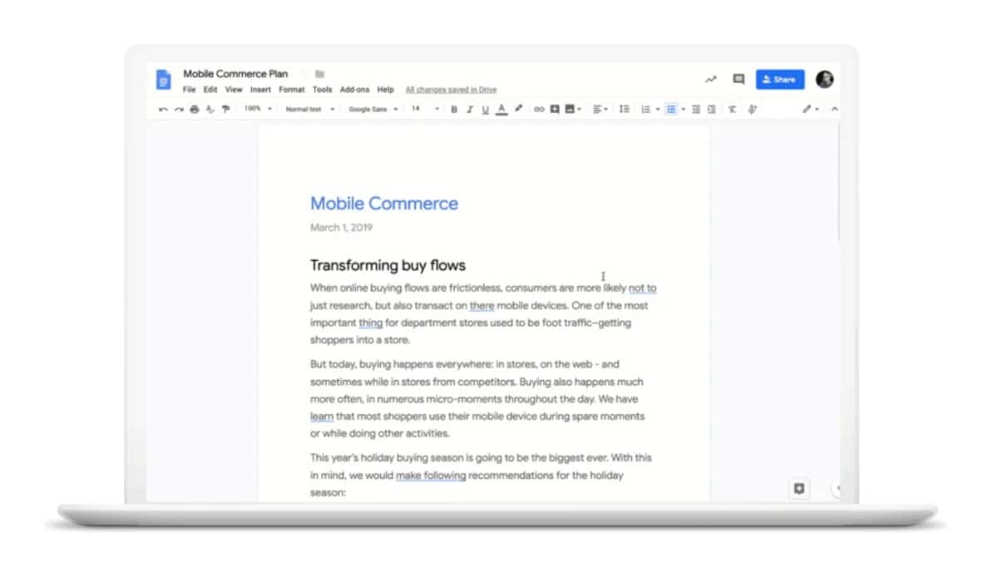This screenshot has width=998, height=562.
Task: Click the Transforming buy flows heading
Action: 388,265
